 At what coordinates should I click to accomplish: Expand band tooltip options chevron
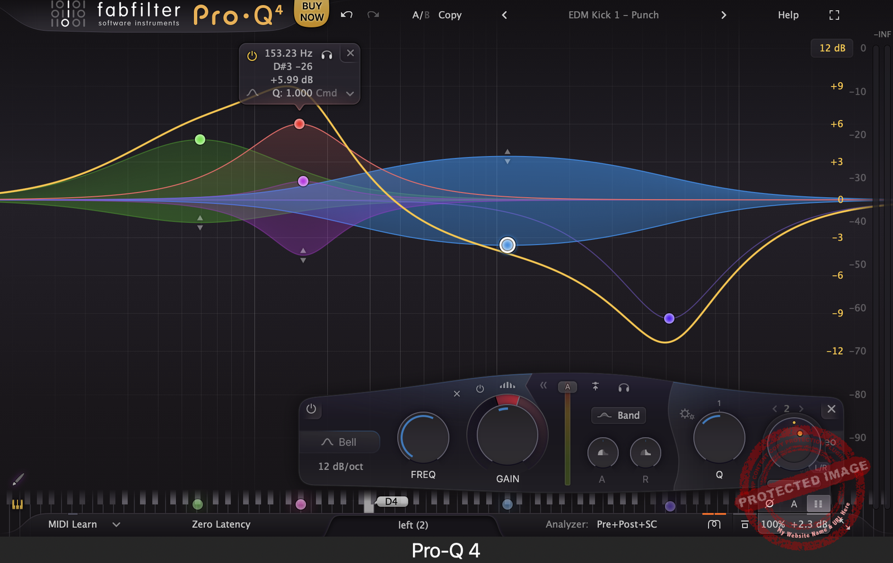(350, 93)
